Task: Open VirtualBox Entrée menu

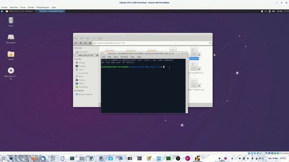Action: 31,7
